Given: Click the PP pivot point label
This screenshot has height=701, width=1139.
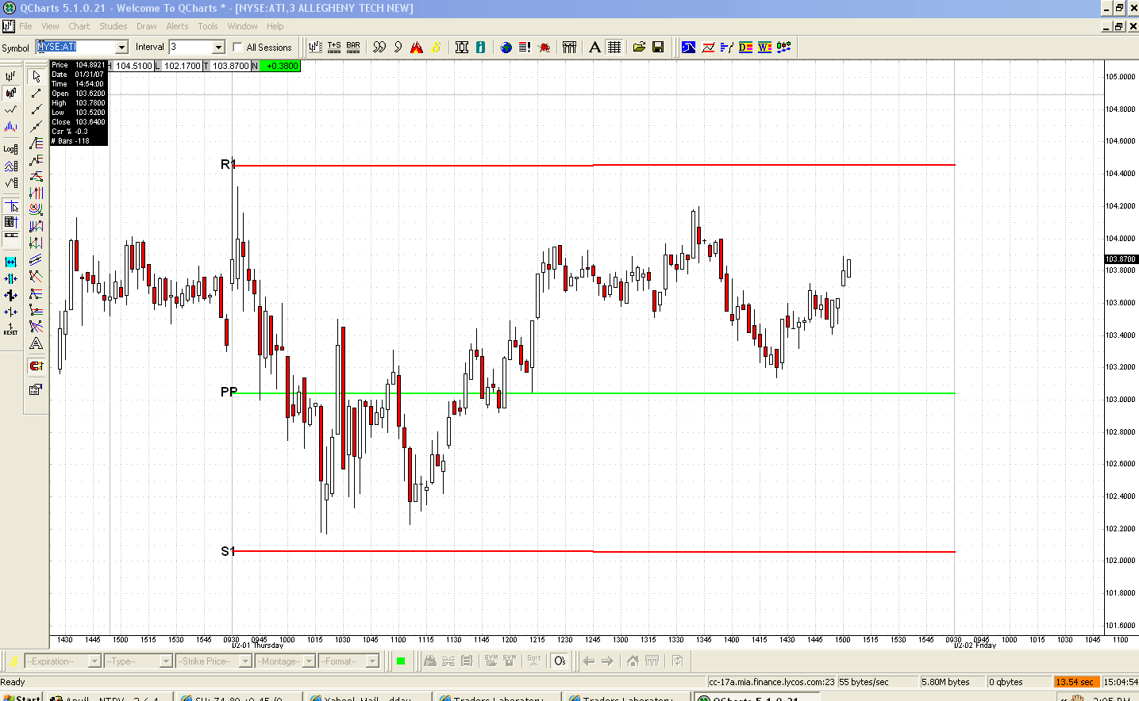Looking at the screenshot, I should click(x=229, y=392).
